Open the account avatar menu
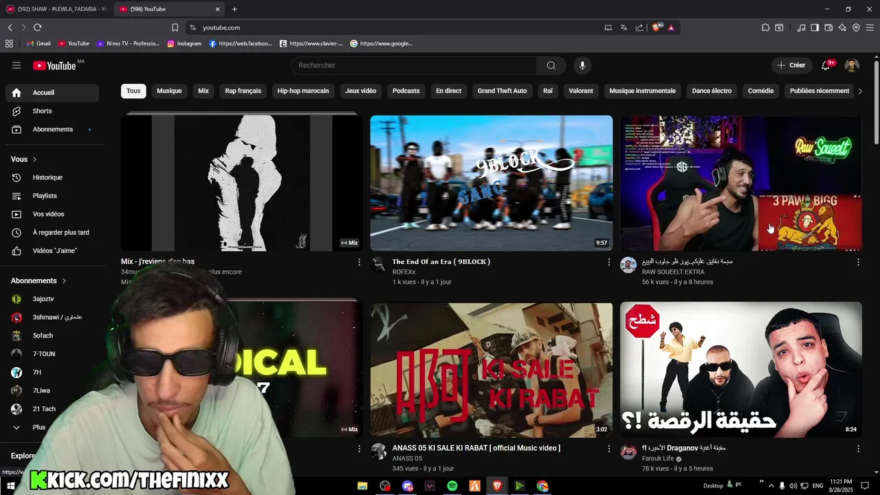The height and width of the screenshot is (495, 880). (852, 65)
